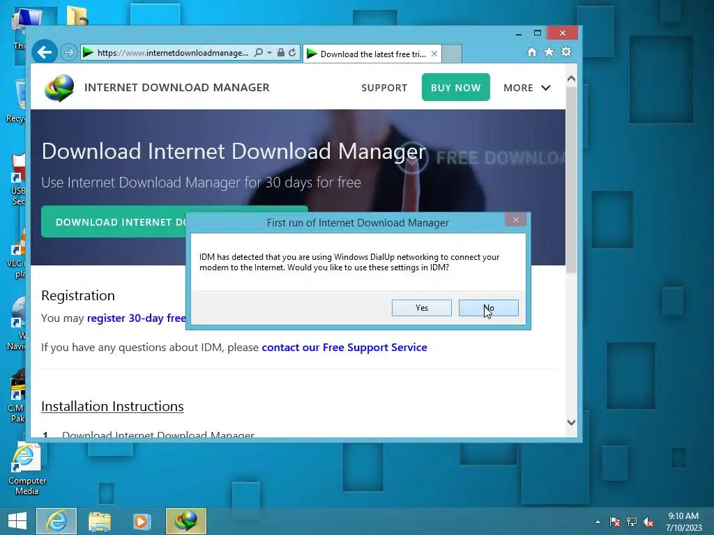This screenshot has width=714, height=535.
Task: Click the page scrollbar down arrow
Action: click(572, 422)
